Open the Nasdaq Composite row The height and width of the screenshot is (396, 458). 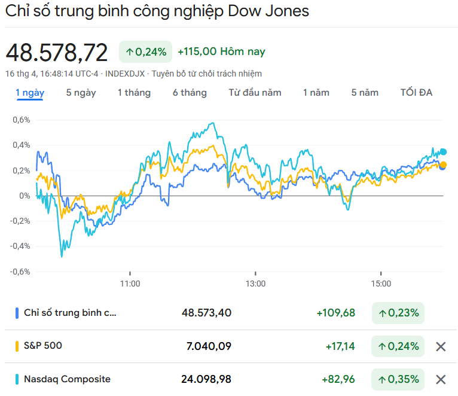67,379
